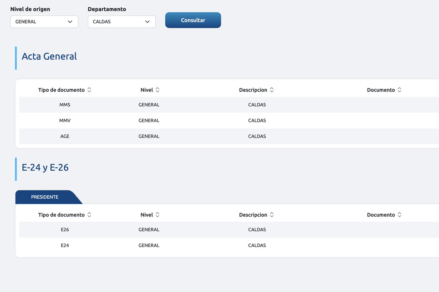Viewport: 439px width, 292px height.
Task: Select the E26 document type cell
Action: (x=65, y=230)
